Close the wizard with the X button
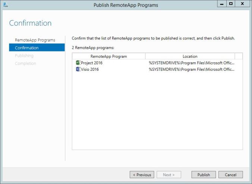The width and height of the screenshot is (252, 184). (242, 4)
